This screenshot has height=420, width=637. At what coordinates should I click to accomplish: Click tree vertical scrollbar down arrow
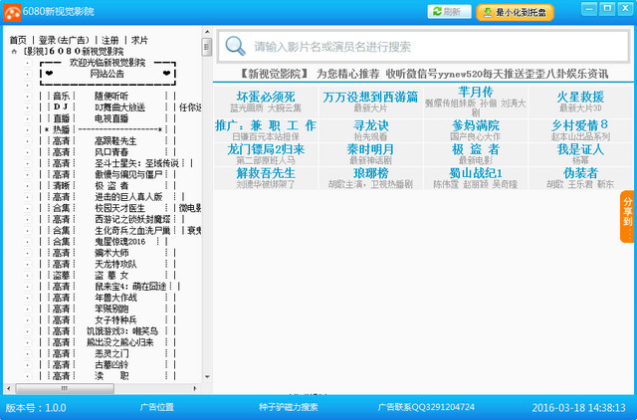tap(207, 377)
